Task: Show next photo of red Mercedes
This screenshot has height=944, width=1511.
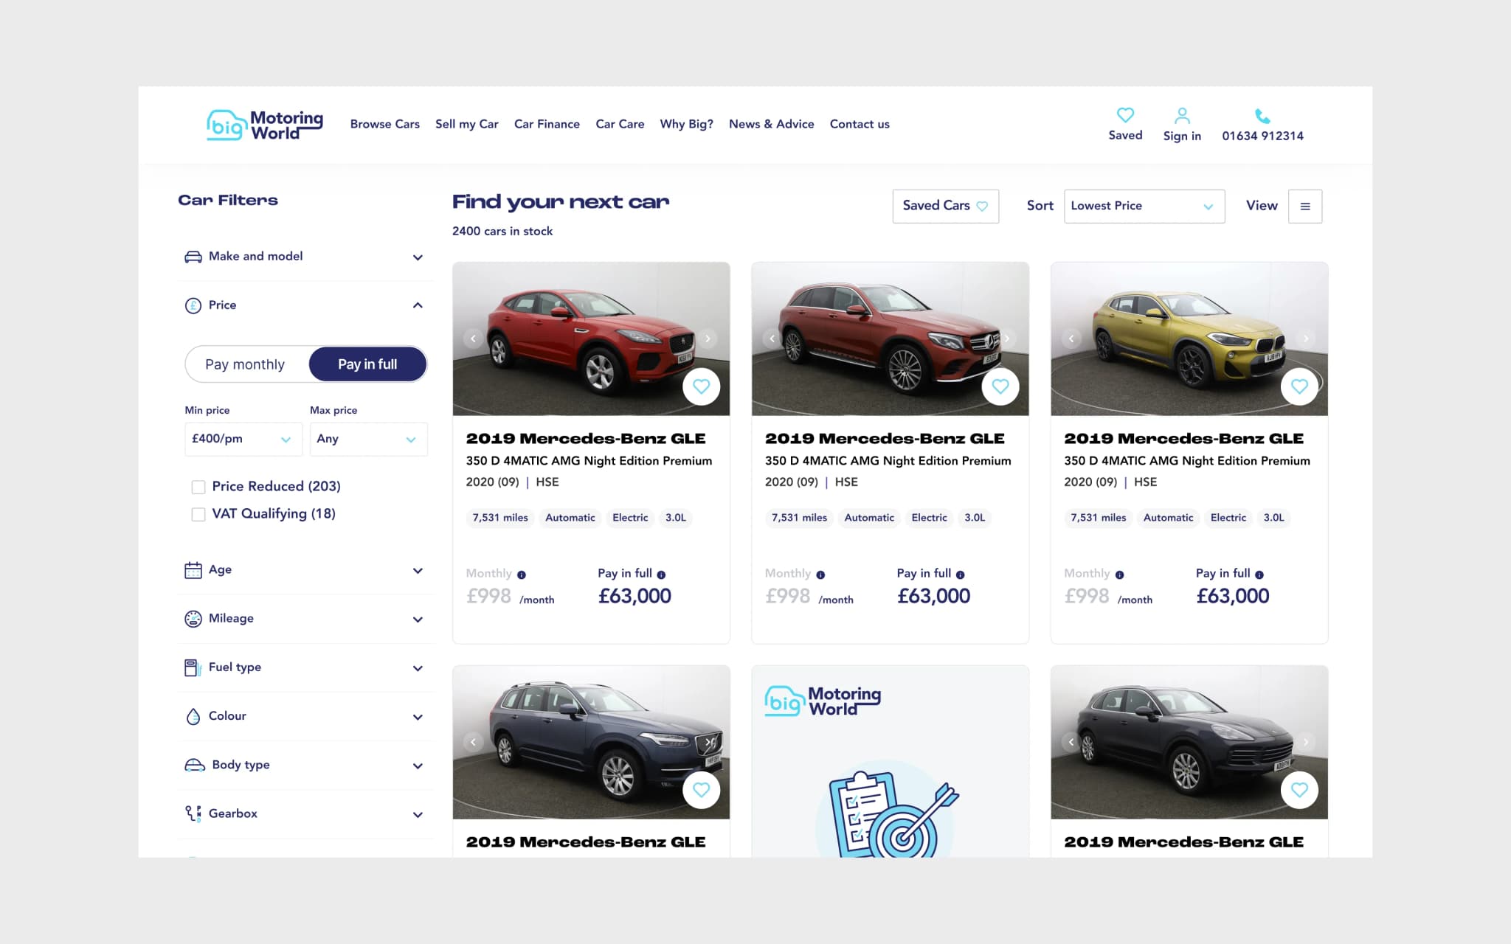Action: [x=1006, y=339]
